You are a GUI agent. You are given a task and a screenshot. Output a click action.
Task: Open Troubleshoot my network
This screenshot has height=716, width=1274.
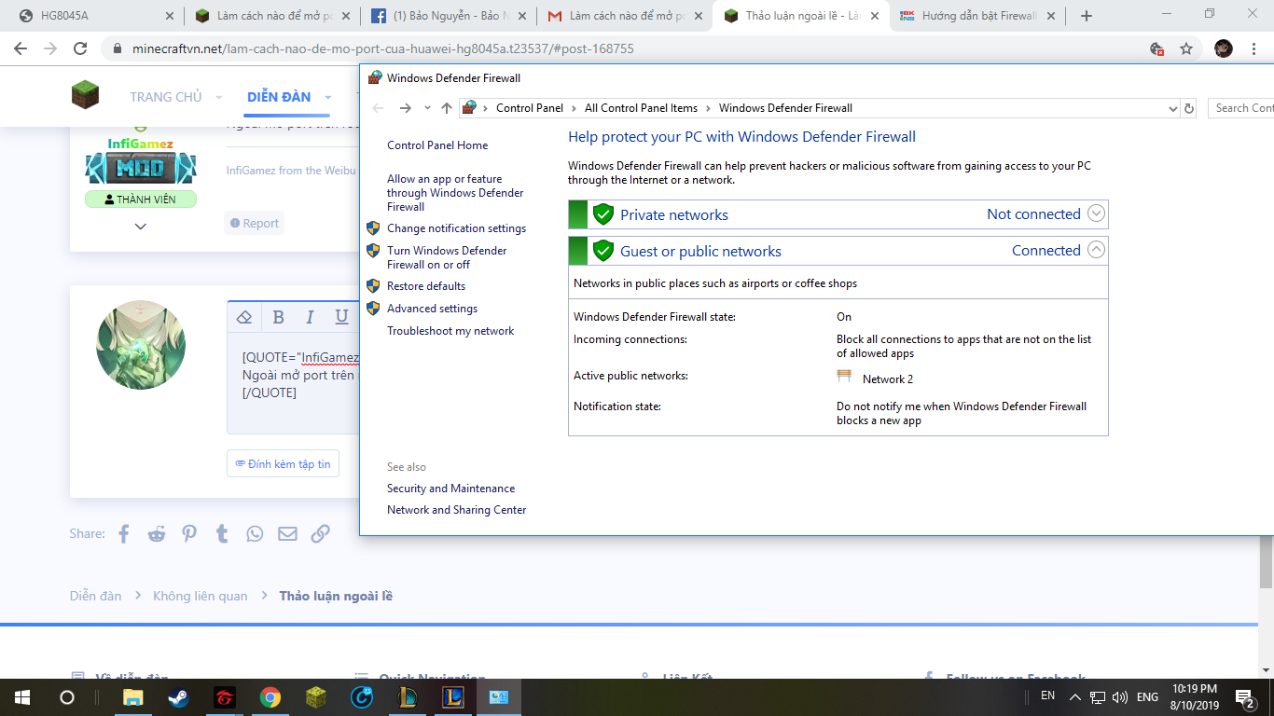click(450, 331)
